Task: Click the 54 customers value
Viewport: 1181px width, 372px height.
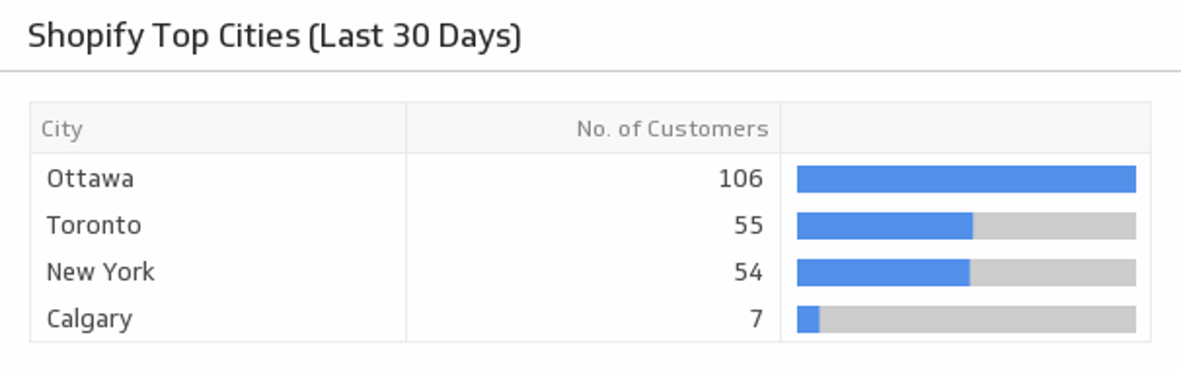Action: (x=748, y=272)
